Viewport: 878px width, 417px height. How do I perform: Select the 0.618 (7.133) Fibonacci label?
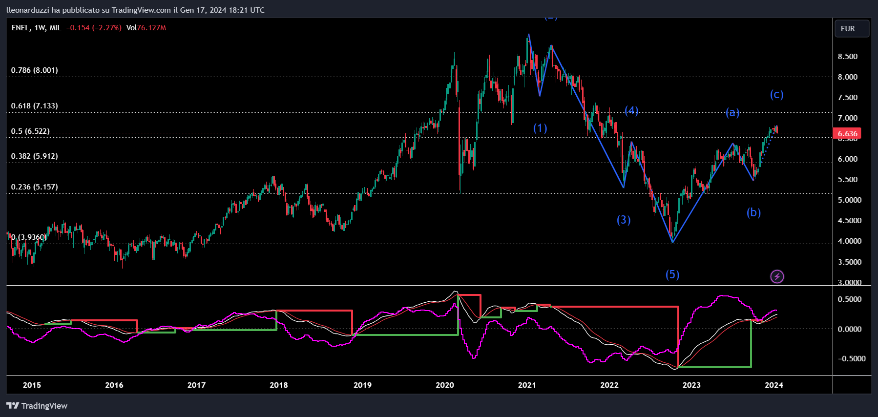34,106
